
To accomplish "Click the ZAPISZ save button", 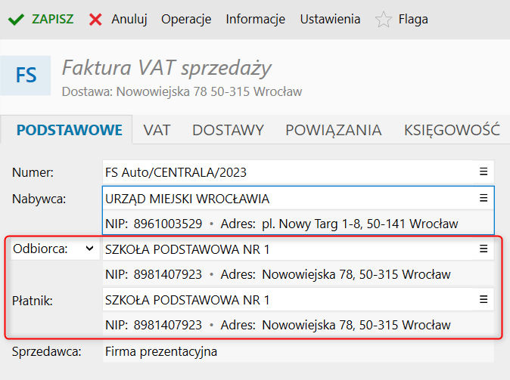I will 53,19.
